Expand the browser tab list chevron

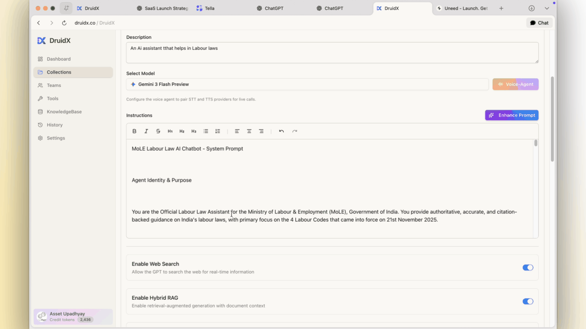[x=547, y=8]
